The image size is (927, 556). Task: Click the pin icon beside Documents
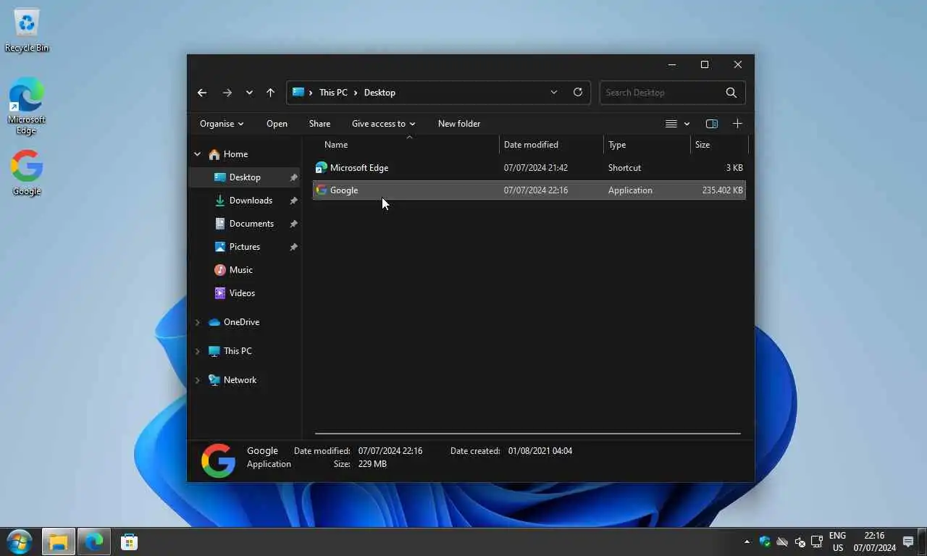pos(293,224)
